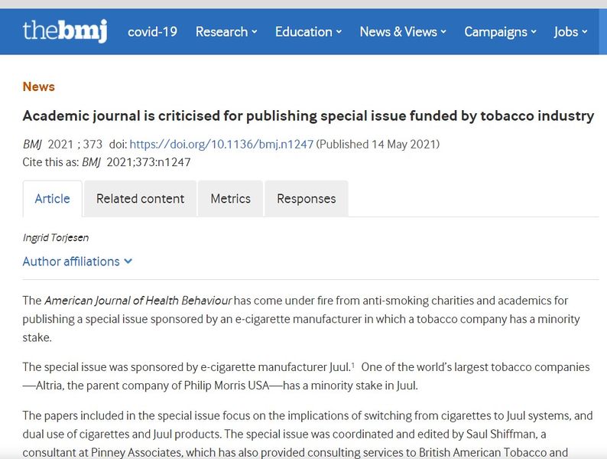This screenshot has height=459, width=607.
Task: Open the Jobs dropdown menu
Action: click(570, 32)
